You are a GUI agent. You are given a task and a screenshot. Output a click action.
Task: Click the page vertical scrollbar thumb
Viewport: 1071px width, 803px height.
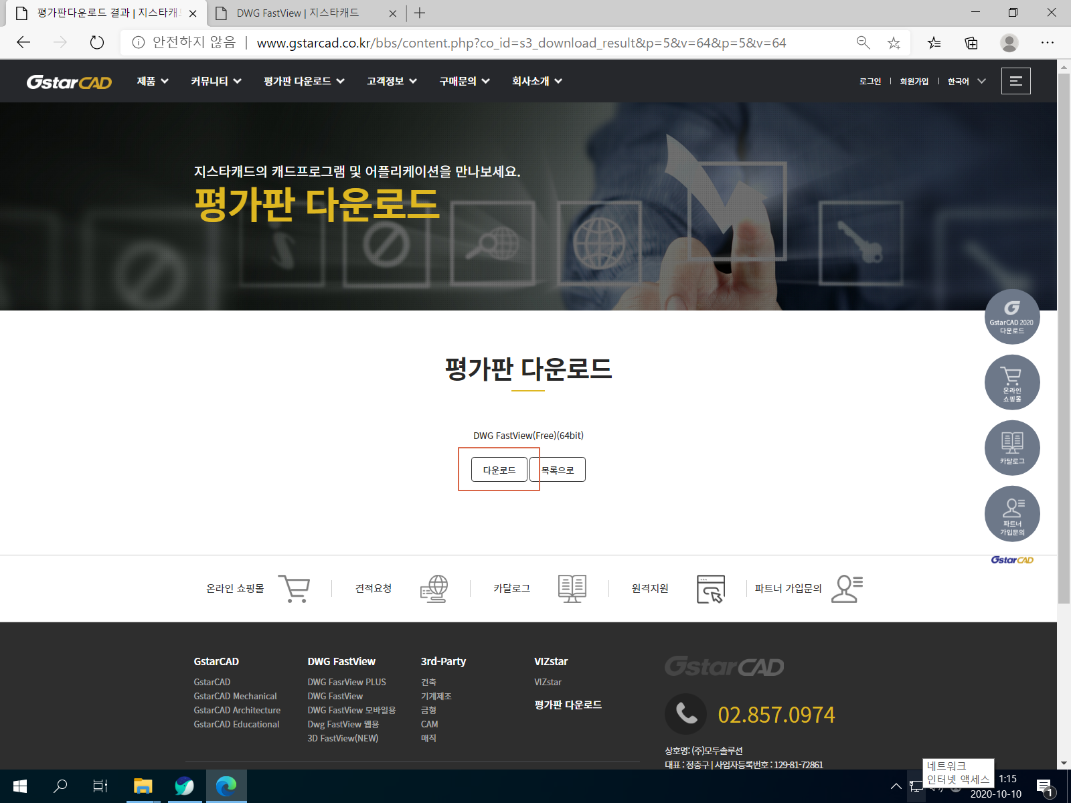click(x=1064, y=338)
